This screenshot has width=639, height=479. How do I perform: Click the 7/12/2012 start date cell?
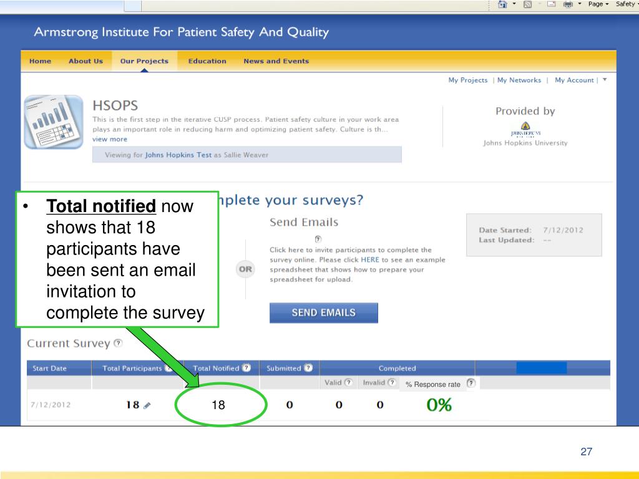(x=51, y=405)
